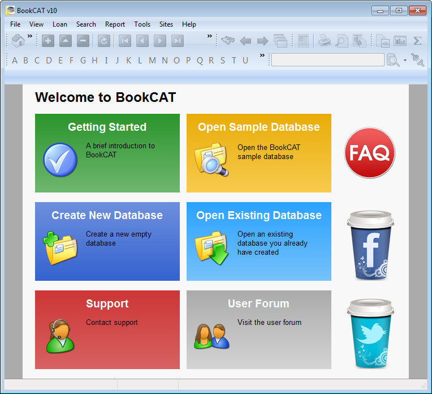Expand the toolbar overflow chevron beside home icon
Viewport: 432px width, 394px height.
click(30, 36)
